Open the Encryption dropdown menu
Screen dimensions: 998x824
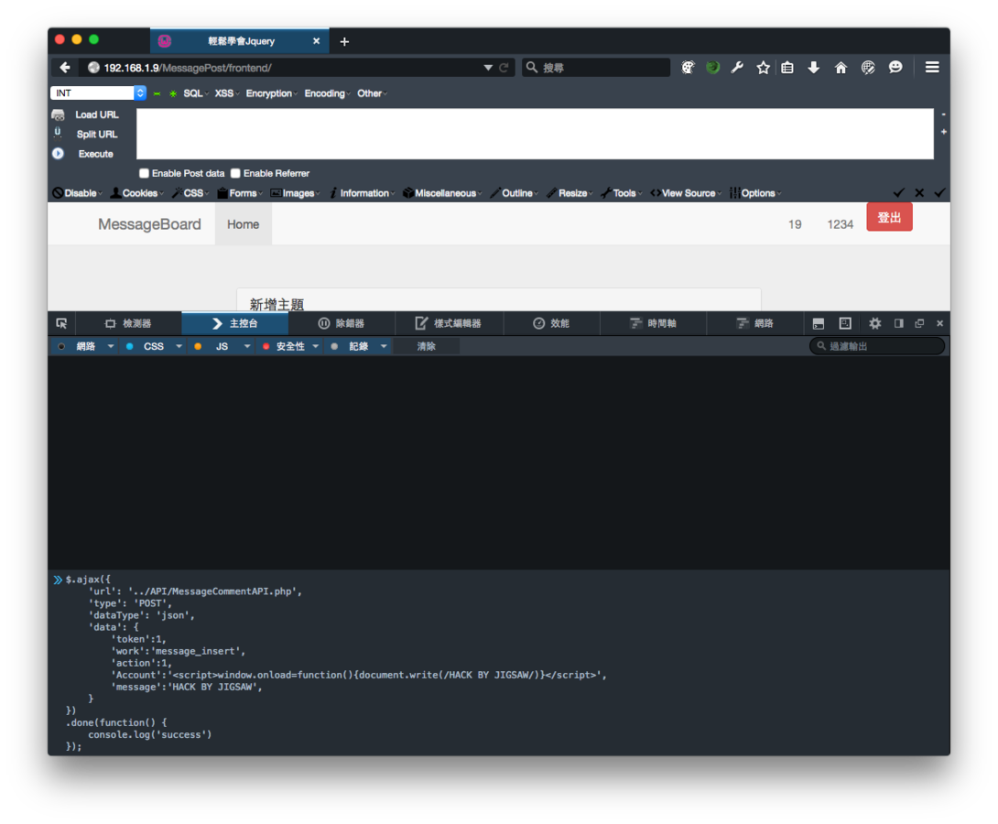coord(272,93)
